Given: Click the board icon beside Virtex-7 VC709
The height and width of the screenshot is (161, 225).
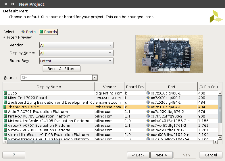Looking at the screenshot, I should (5, 130).
